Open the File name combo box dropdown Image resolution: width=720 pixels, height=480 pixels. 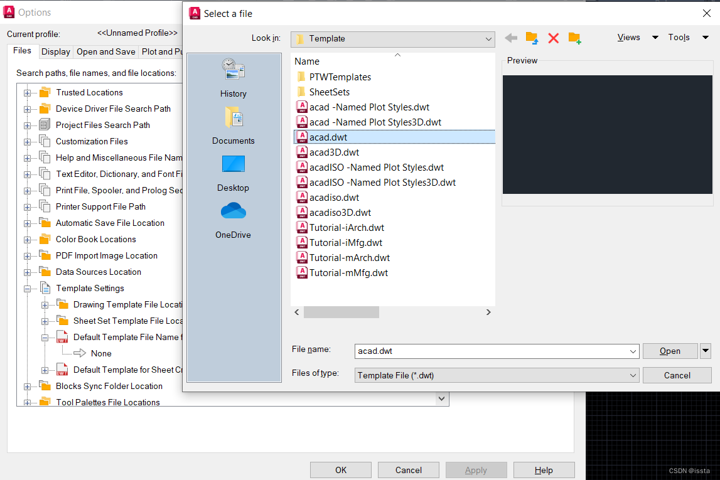pyautogui.click(x=633, y=351)
